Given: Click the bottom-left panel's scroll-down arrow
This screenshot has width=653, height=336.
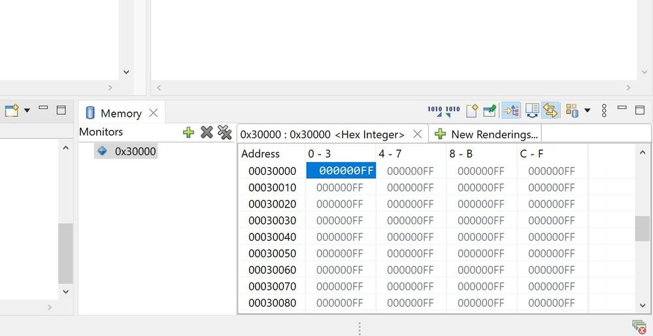Looking at the screenshot, I should point(65,292).
